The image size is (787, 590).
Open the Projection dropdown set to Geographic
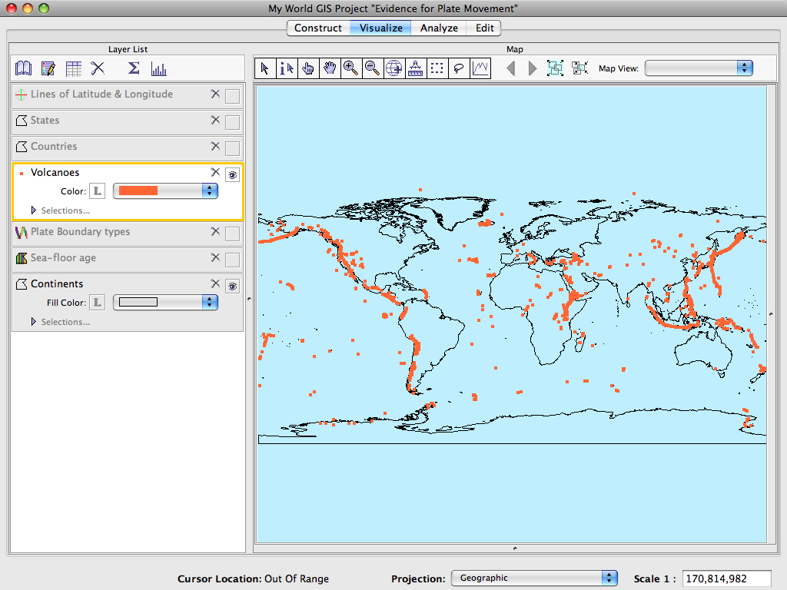(x=534, y=578)
